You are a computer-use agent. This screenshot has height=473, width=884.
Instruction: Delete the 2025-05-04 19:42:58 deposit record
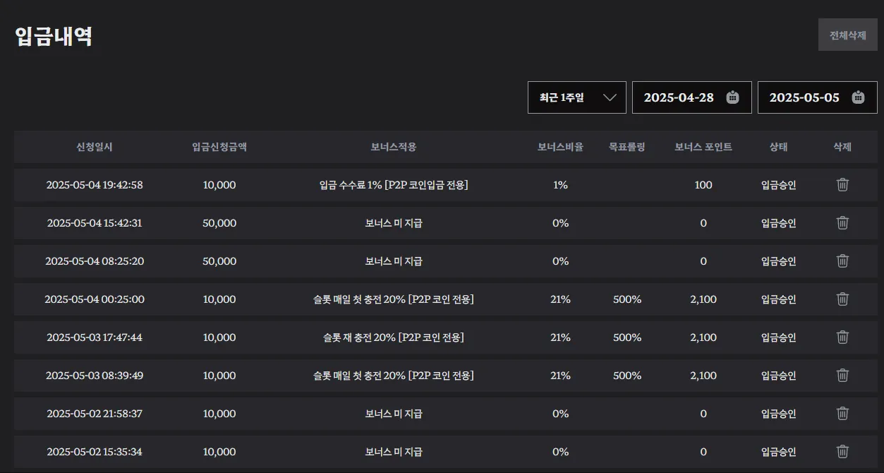[x=842, y=185]
